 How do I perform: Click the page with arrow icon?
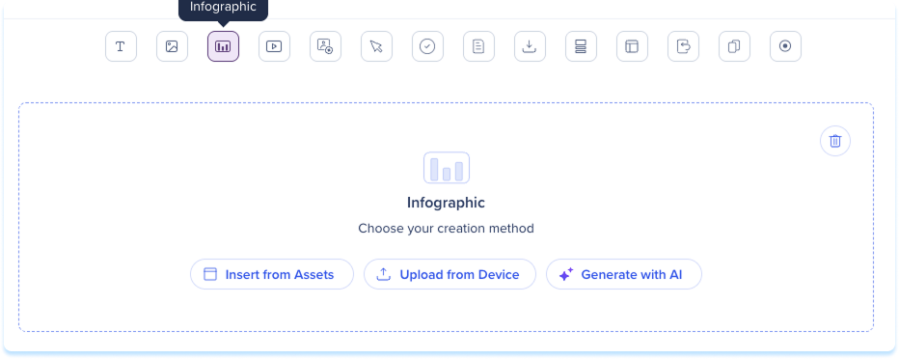684,46
